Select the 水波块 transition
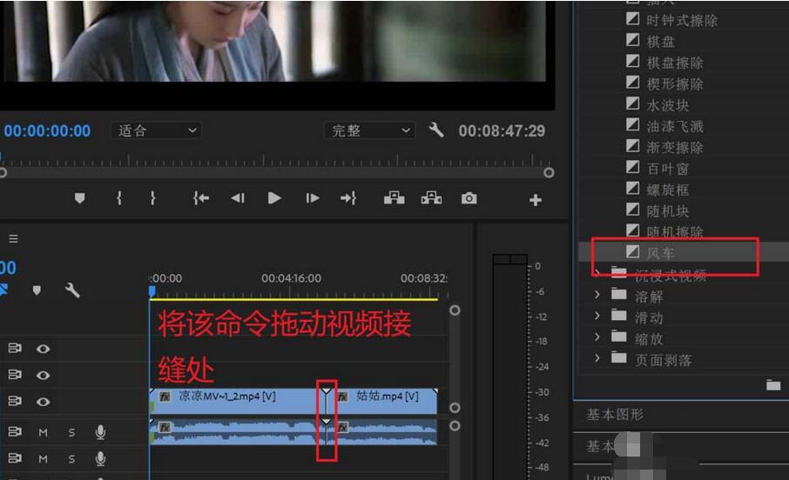 [668, 105]
